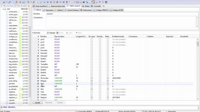
Task: Toggle Permitir NULL checkbox for posY
Action: coord(100,42)
